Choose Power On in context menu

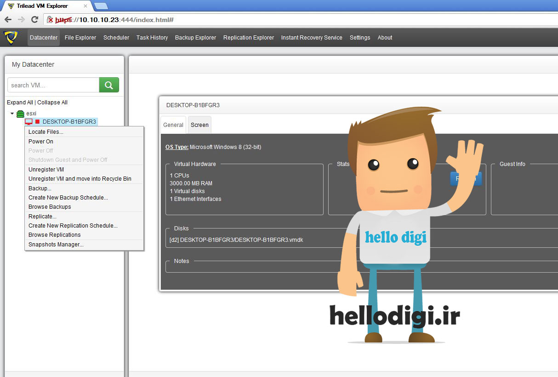click(x=84, y=142)
